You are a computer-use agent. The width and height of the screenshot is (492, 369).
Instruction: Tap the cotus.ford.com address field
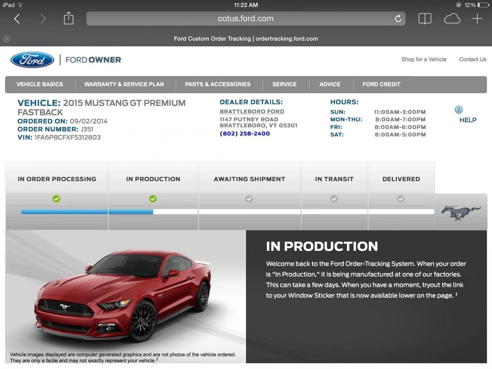tap(246, 19)
